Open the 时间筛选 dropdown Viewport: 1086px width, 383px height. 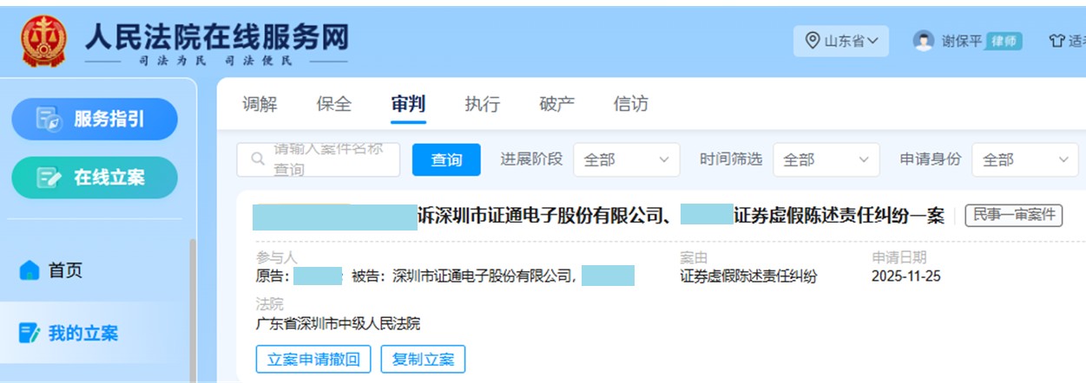[x=826, y=159]
